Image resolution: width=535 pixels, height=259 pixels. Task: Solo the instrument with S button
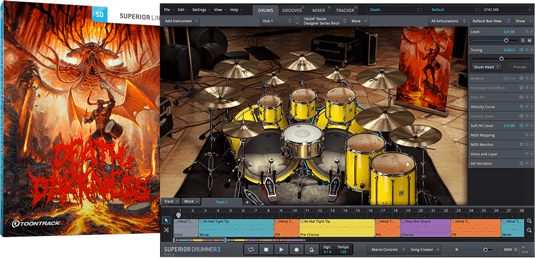523,40
